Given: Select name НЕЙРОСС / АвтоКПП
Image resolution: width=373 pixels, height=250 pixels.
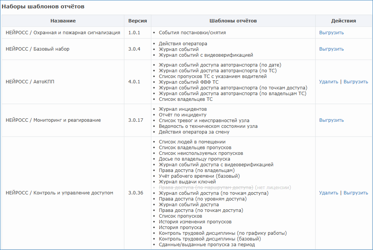Looking at the screenshot, I should tap(30, 82).
